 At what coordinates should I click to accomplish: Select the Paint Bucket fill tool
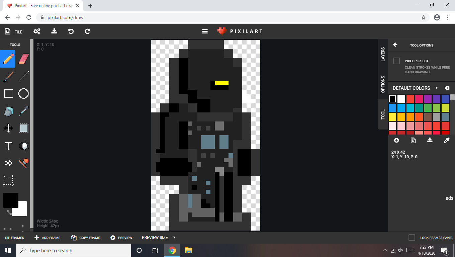coord(8,111)
